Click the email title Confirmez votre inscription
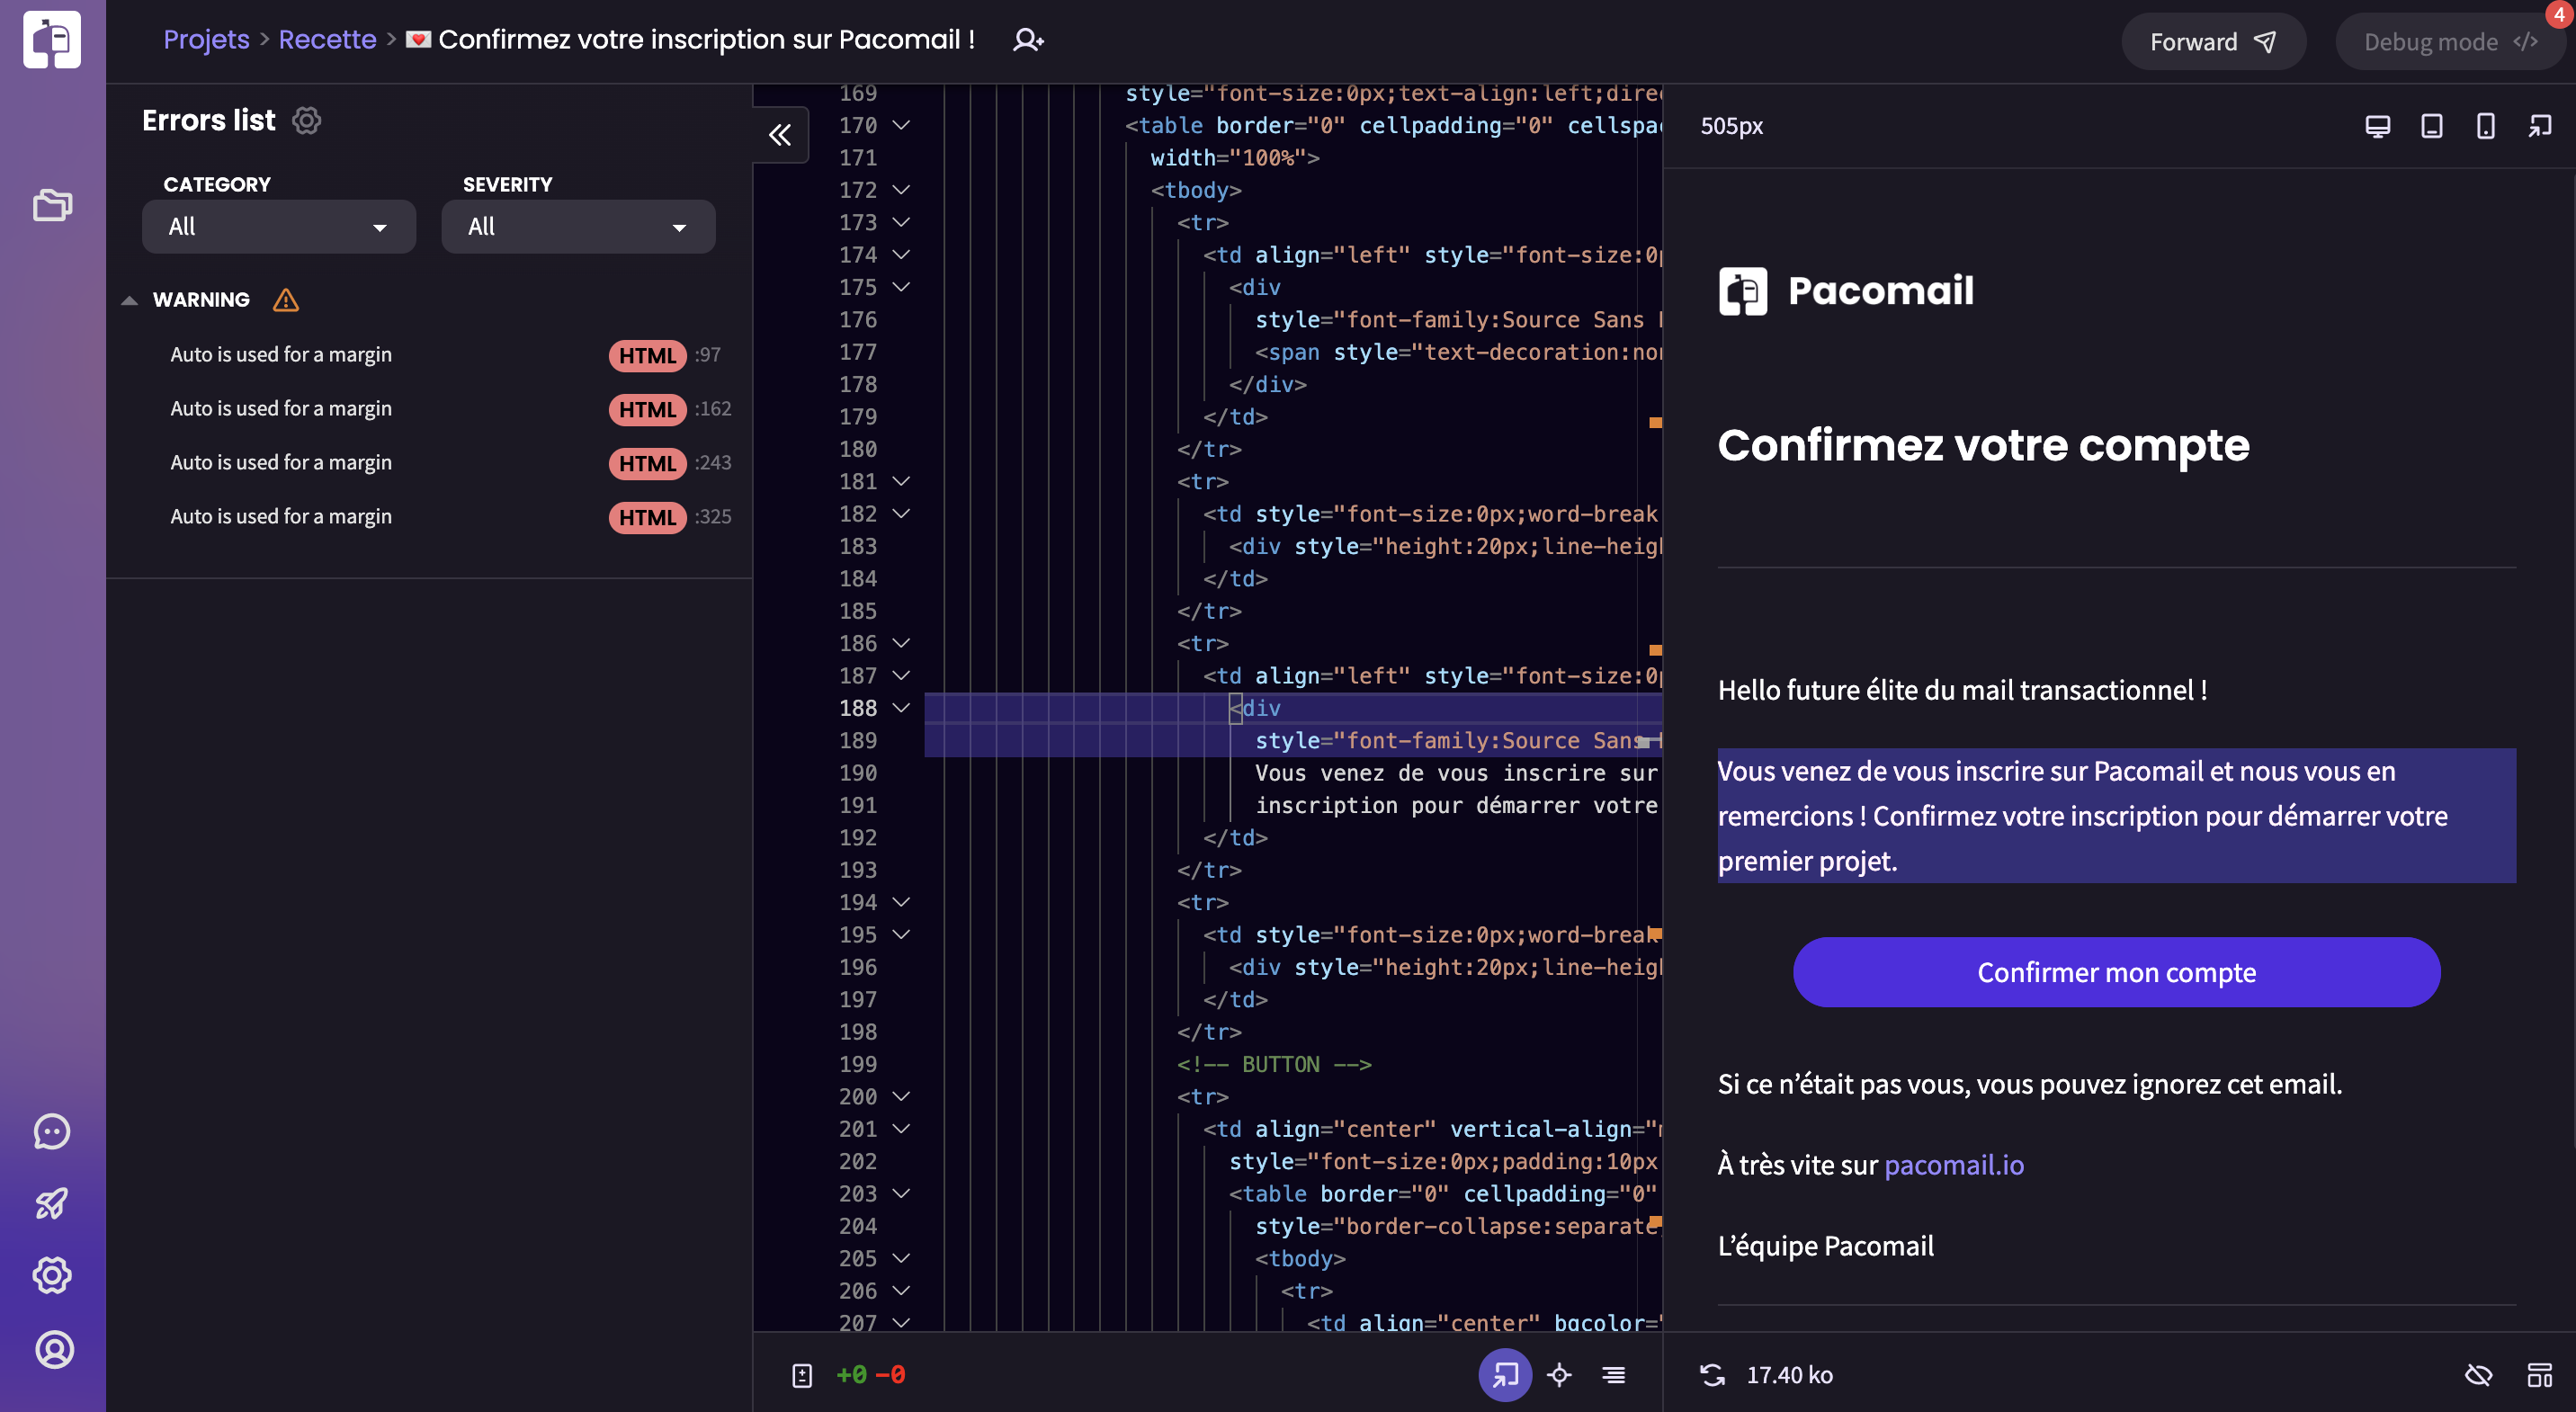Image resolution: width=2576 pixels, height=1412 pixels. point(706,40)
